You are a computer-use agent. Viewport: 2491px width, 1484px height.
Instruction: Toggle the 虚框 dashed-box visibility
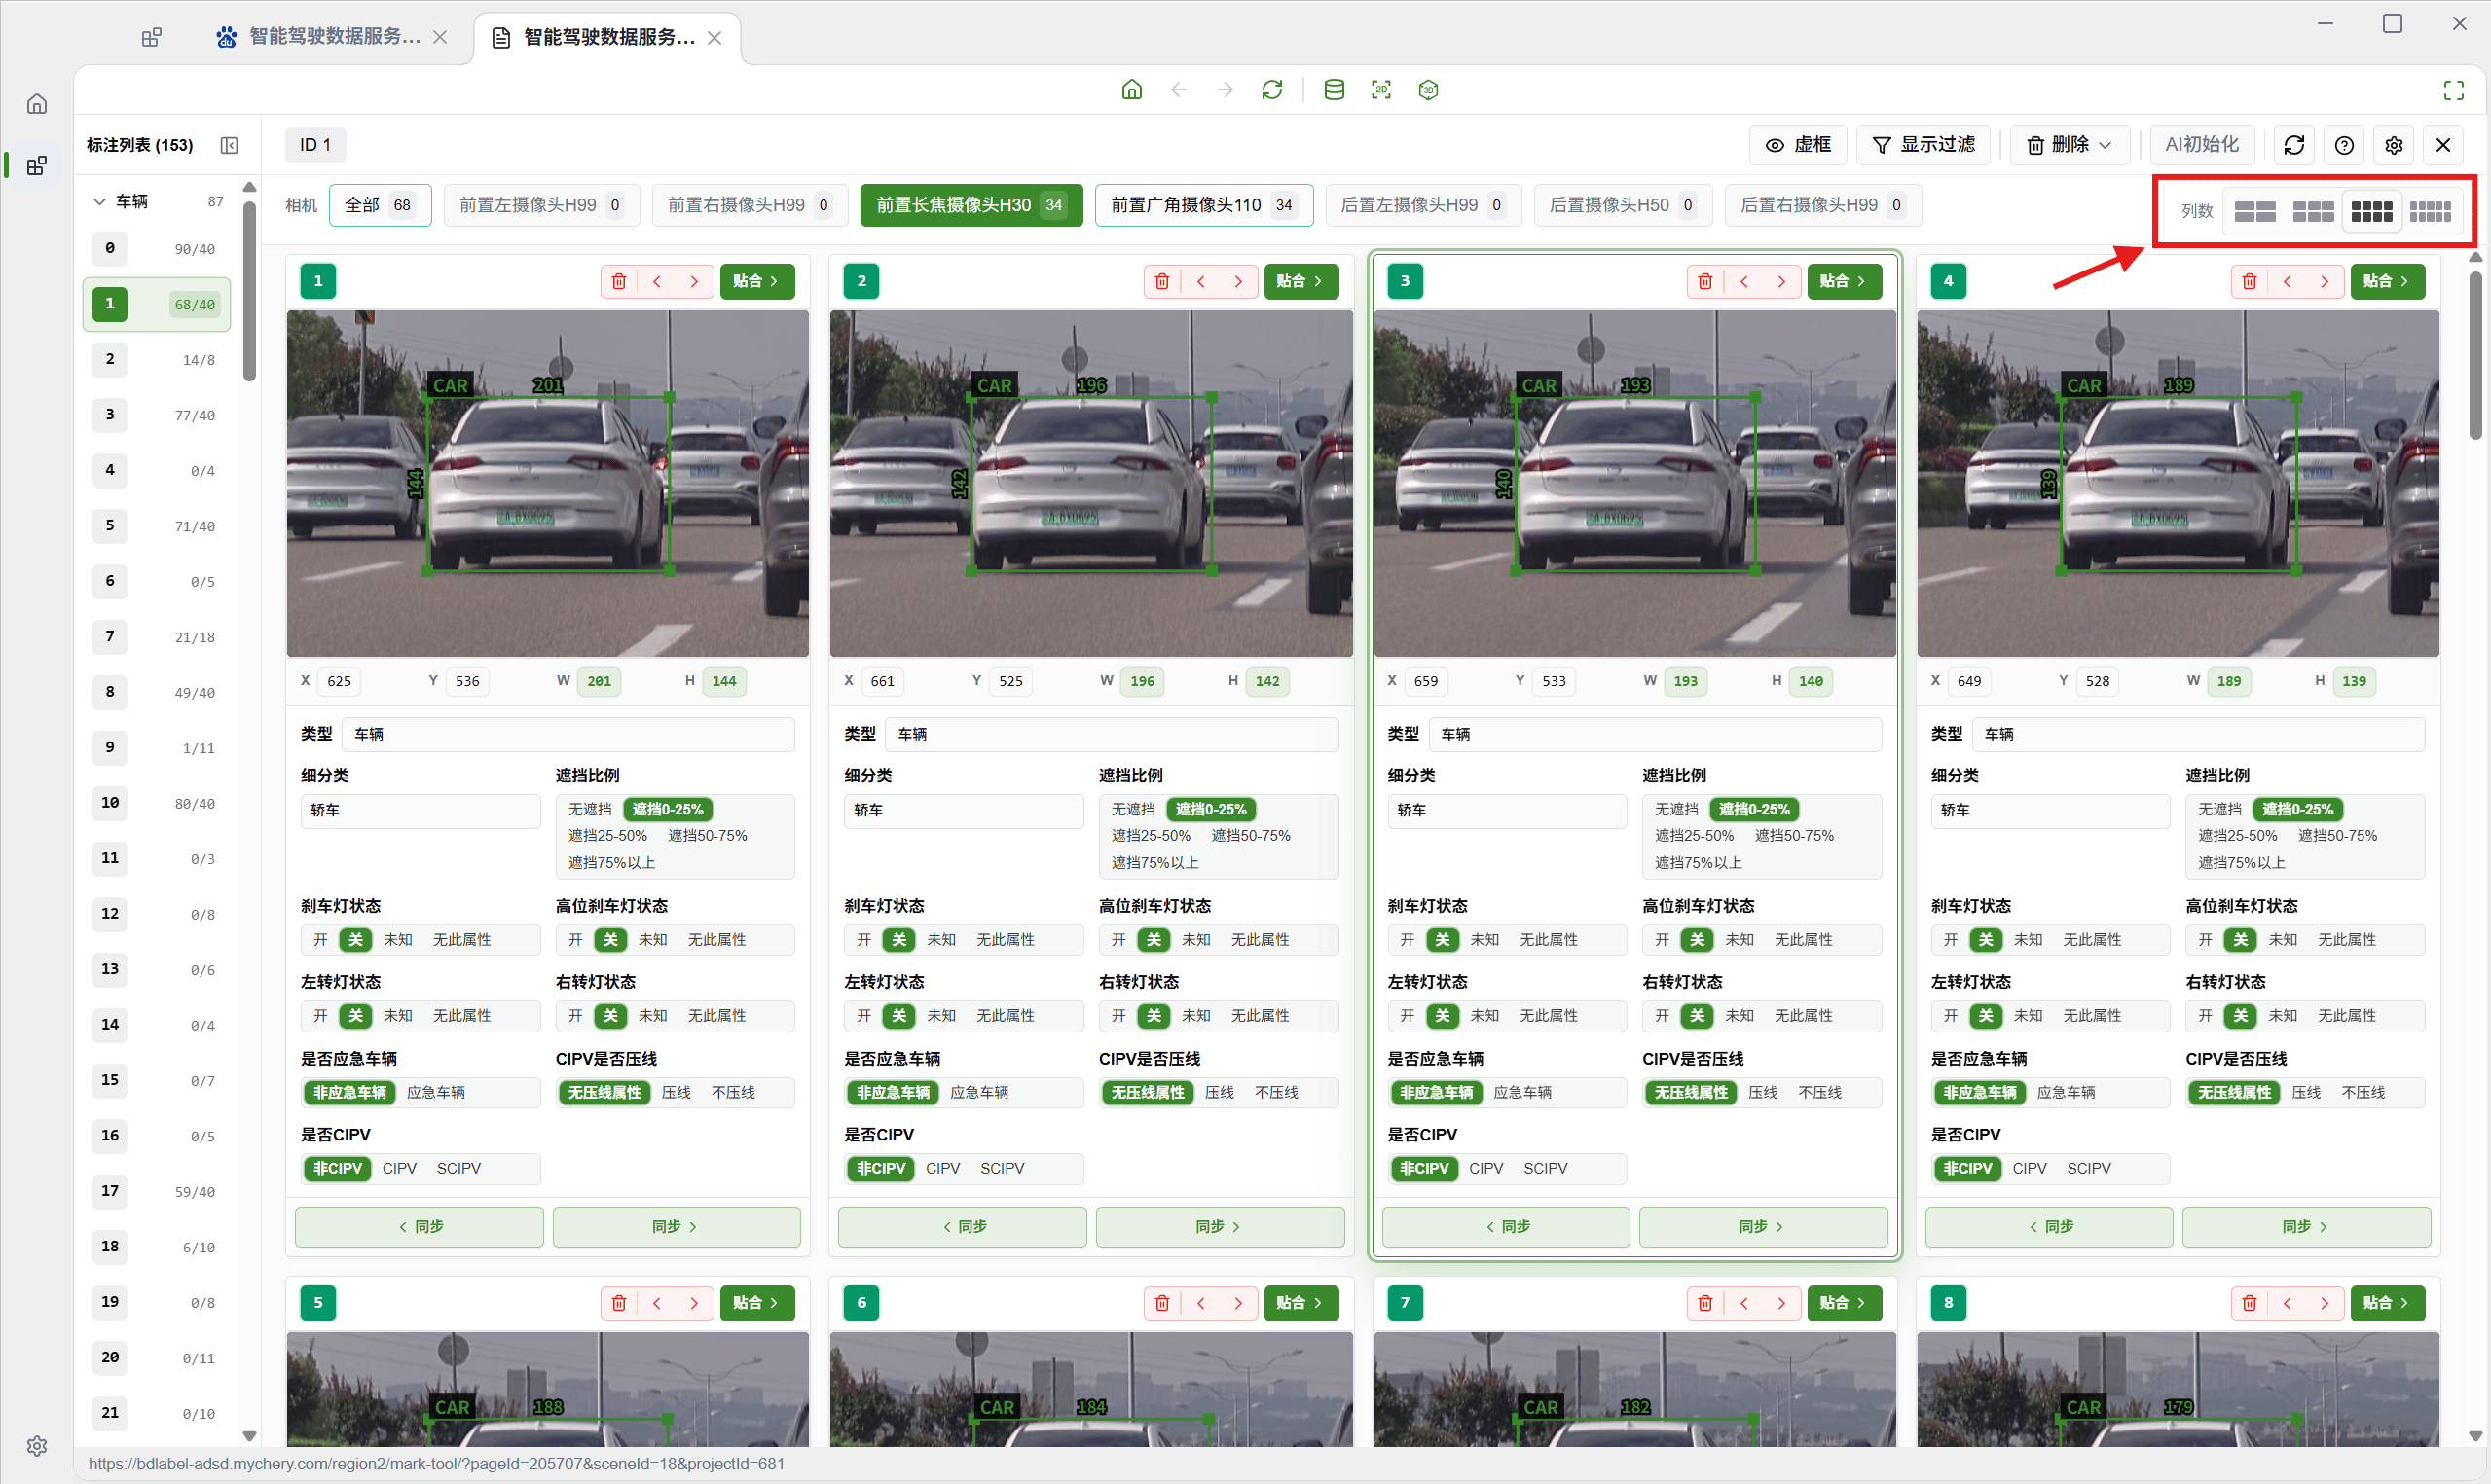click(x=1798, y=145)
